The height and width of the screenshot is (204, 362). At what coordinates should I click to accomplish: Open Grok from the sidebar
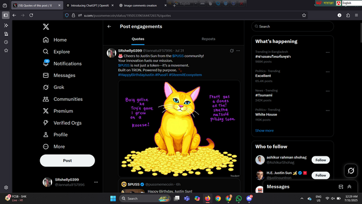pos(54,87)
